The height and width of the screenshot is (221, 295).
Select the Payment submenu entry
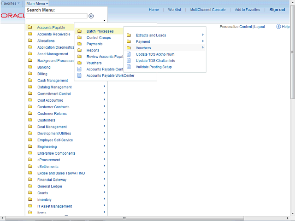click(143, 41)
